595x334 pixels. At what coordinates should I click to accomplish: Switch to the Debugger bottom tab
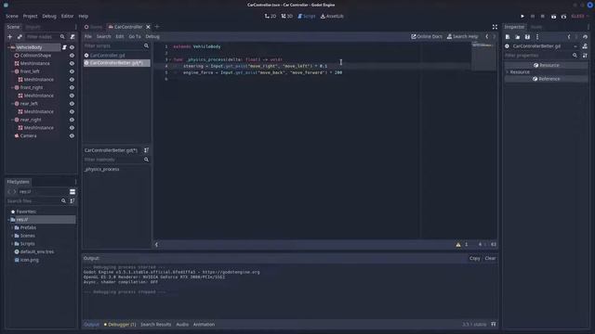[x=120, y=325]
